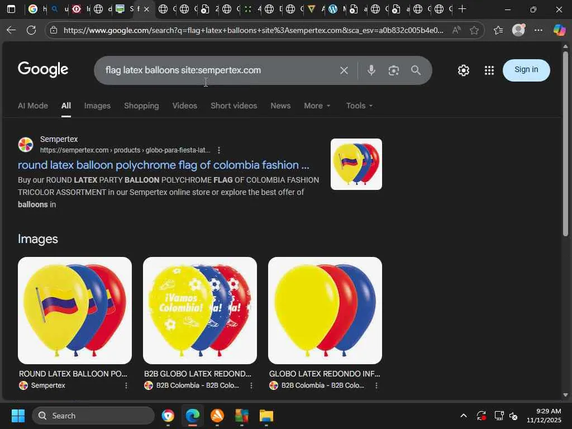The image size is (572, 429).
Task: Open the Favorites list button
Action: (x=498, y=30)
